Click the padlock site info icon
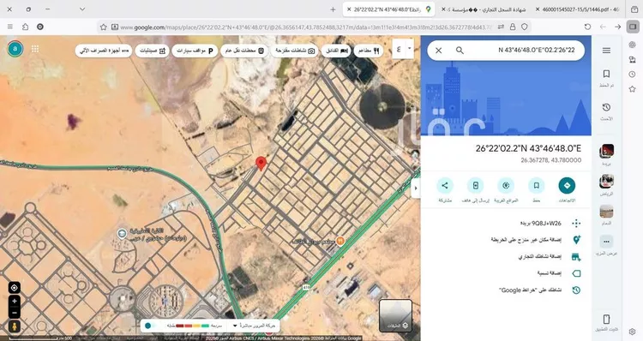Viewport: 643px width, 341px height. 513,27
